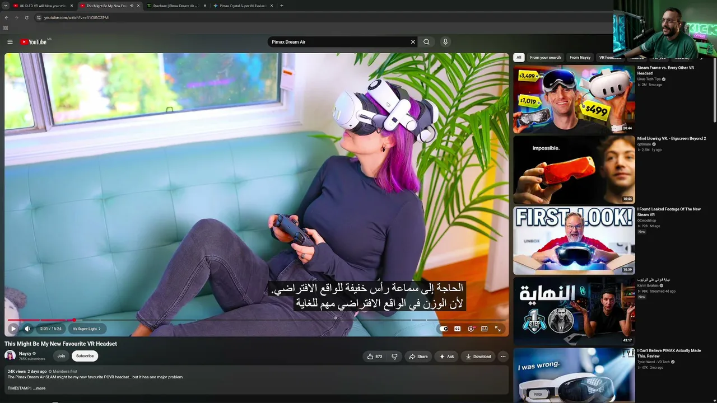
Task: Close the 'This Might Be My New Favourite' tab
Action: (x=138, y=6)
